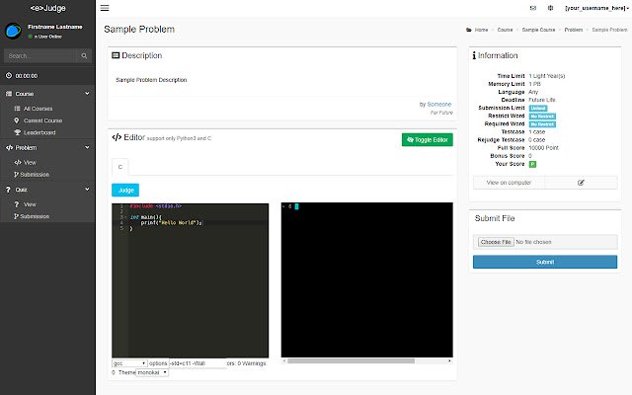Open All Courses in sidebar
The height and width of the screenshot is (395, 632).
point(38,109)
